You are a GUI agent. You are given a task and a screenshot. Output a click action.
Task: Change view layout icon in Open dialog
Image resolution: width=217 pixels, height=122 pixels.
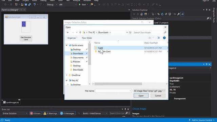150,38
